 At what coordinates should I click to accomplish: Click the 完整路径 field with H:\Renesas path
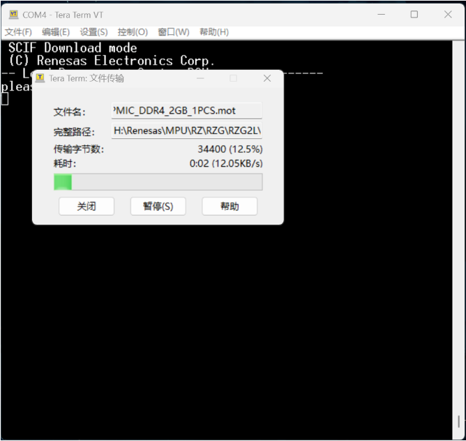coord(187,130)
